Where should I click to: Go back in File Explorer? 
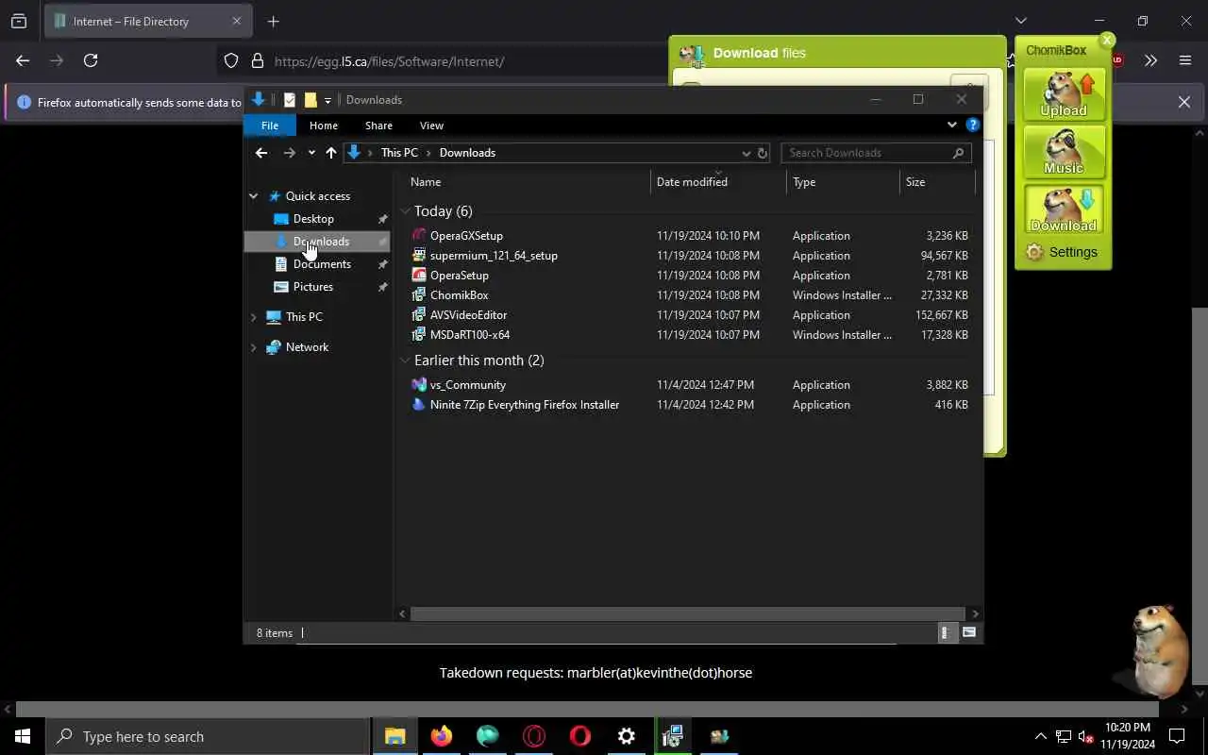pyautogui.click(x=261, y=153)
